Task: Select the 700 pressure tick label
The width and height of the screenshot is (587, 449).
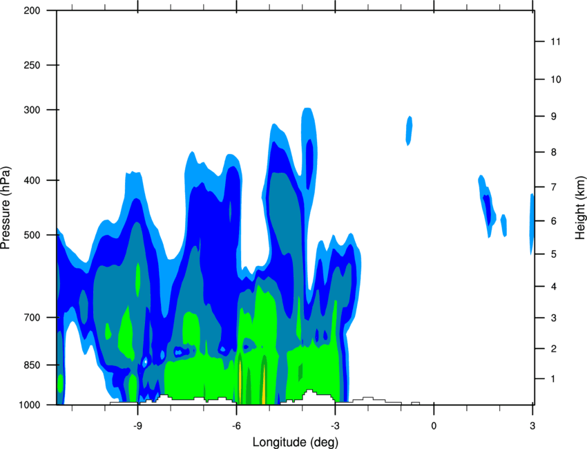Action: (32, 317)
